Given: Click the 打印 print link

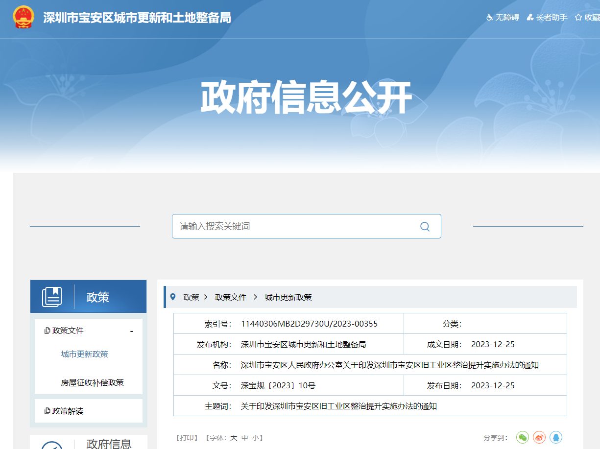Looking at the screenshot, I should point(187,438).
